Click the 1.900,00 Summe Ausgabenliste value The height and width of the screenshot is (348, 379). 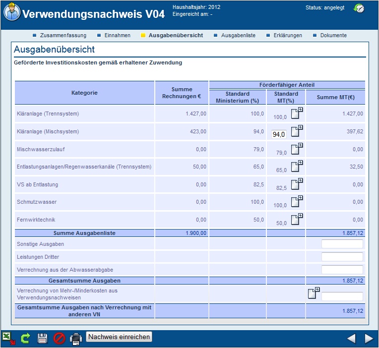pos(196,233)
